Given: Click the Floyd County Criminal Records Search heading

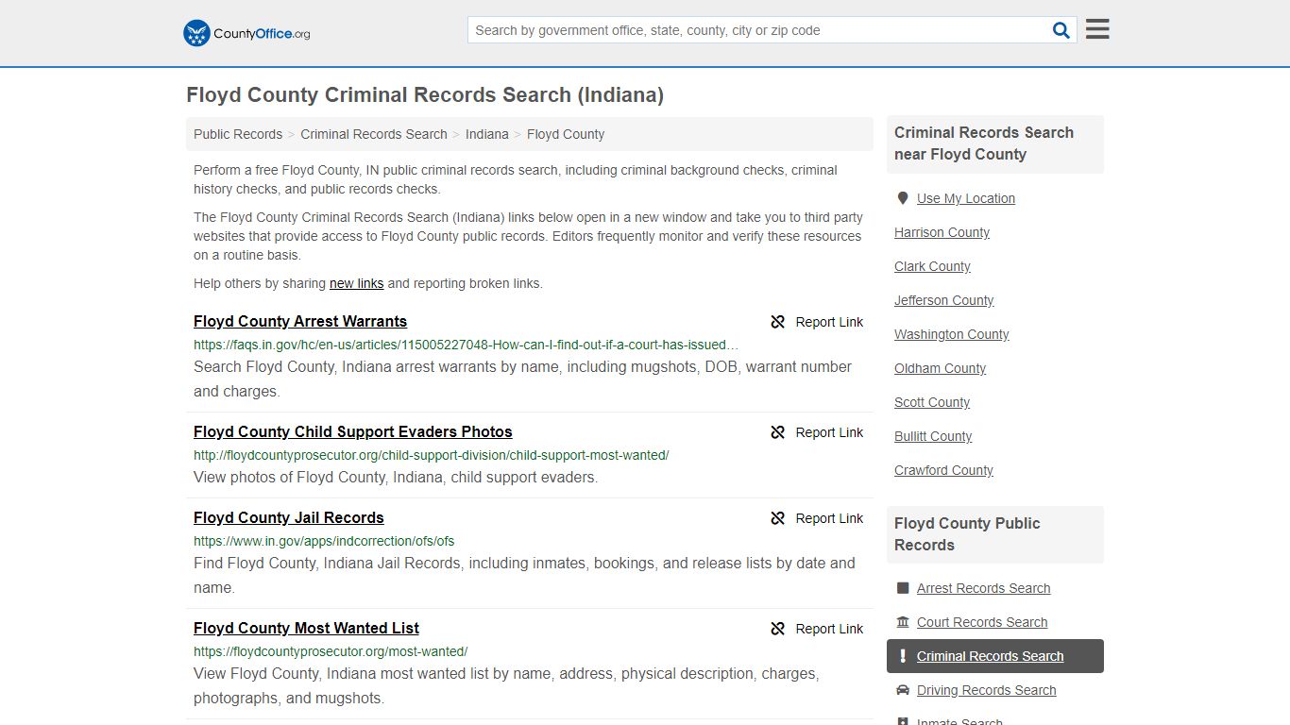Looking at the screenshot, I should click(x=425, y=95).
